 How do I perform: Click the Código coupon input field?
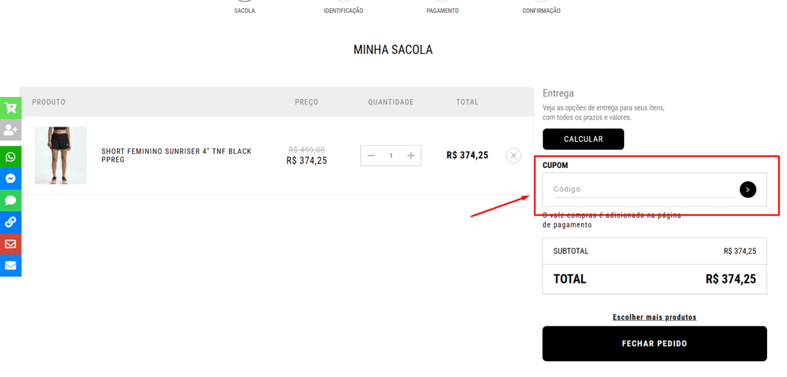point(644,189)
